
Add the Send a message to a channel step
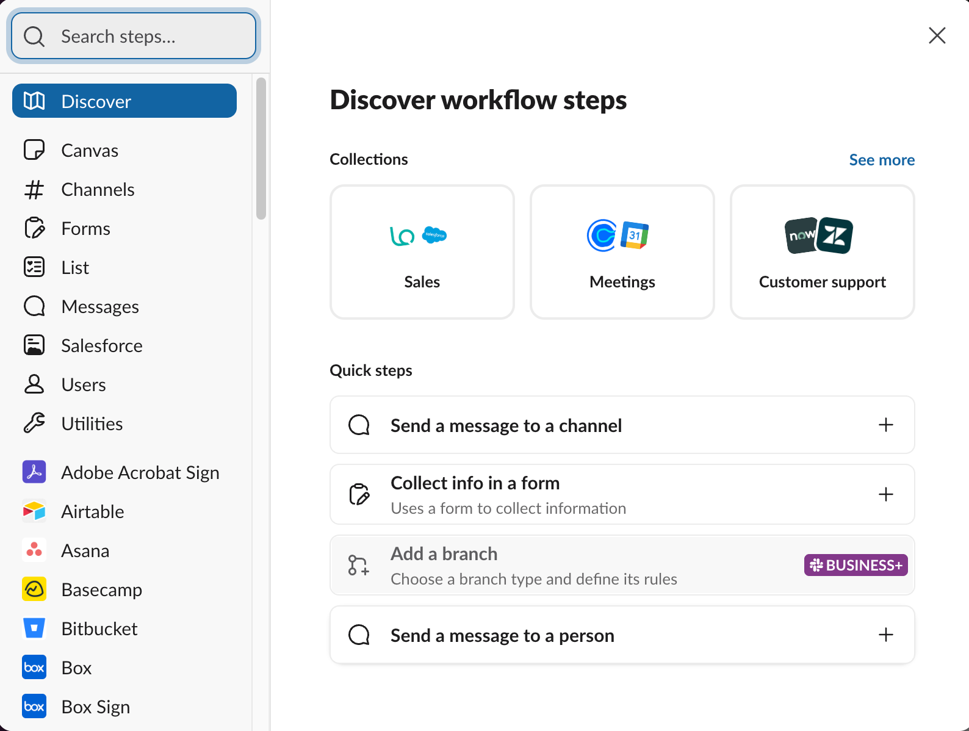[622, 425]
